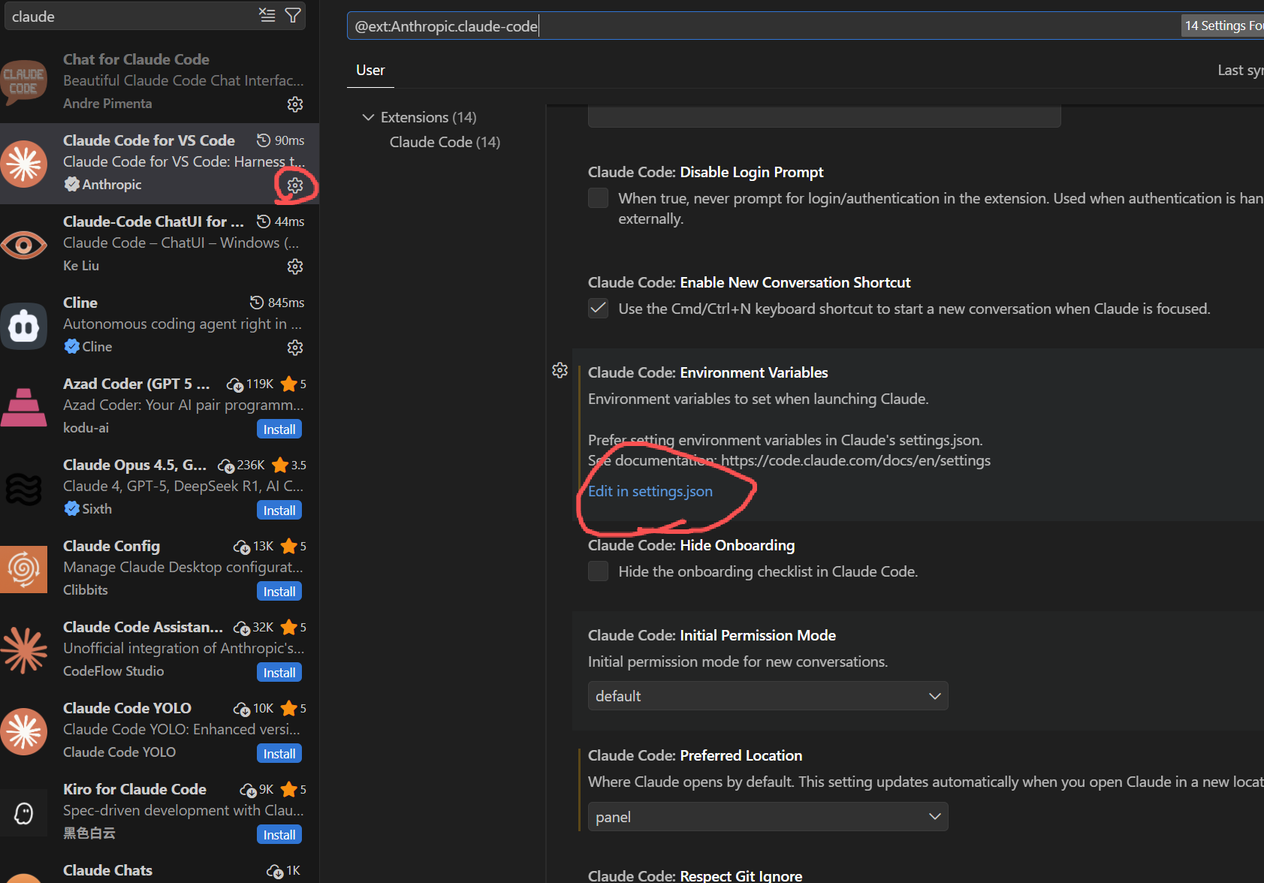Image resolution: width=1264 pixels, height=883 pixels.
Task: Click the Anthropic verified publisher badge
Action: 72,184
